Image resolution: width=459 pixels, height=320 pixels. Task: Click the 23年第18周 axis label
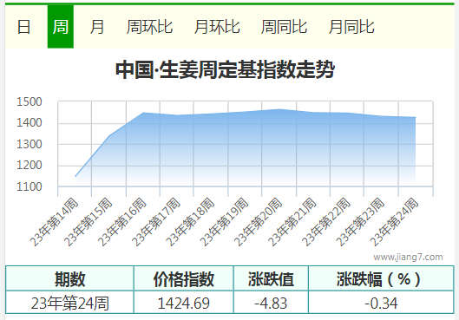pyautogui.click(x=190, y=222)
